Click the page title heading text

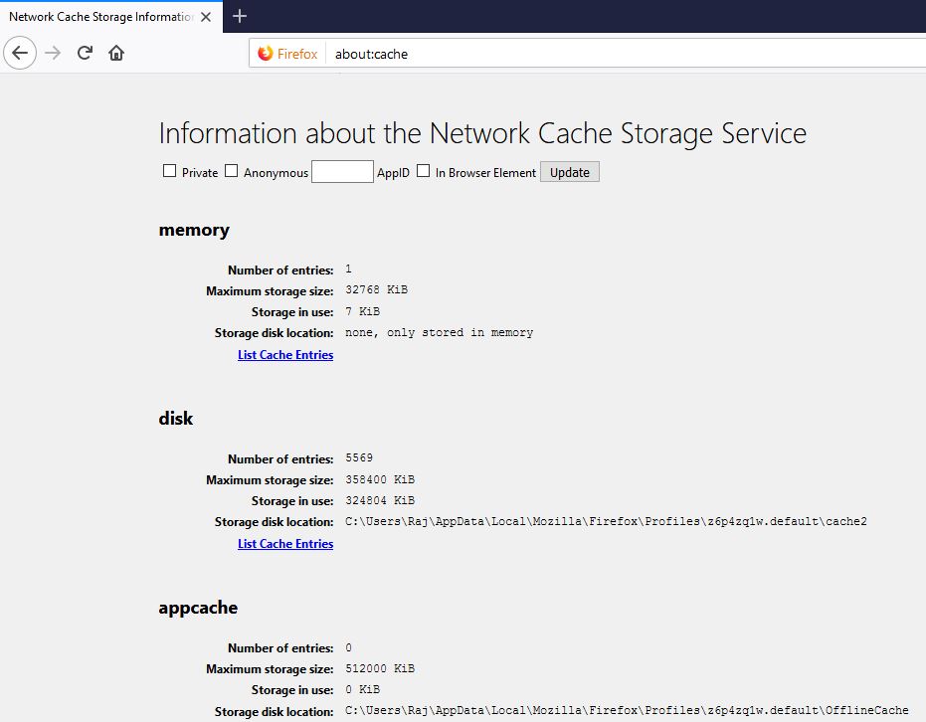tap(482, 133)
